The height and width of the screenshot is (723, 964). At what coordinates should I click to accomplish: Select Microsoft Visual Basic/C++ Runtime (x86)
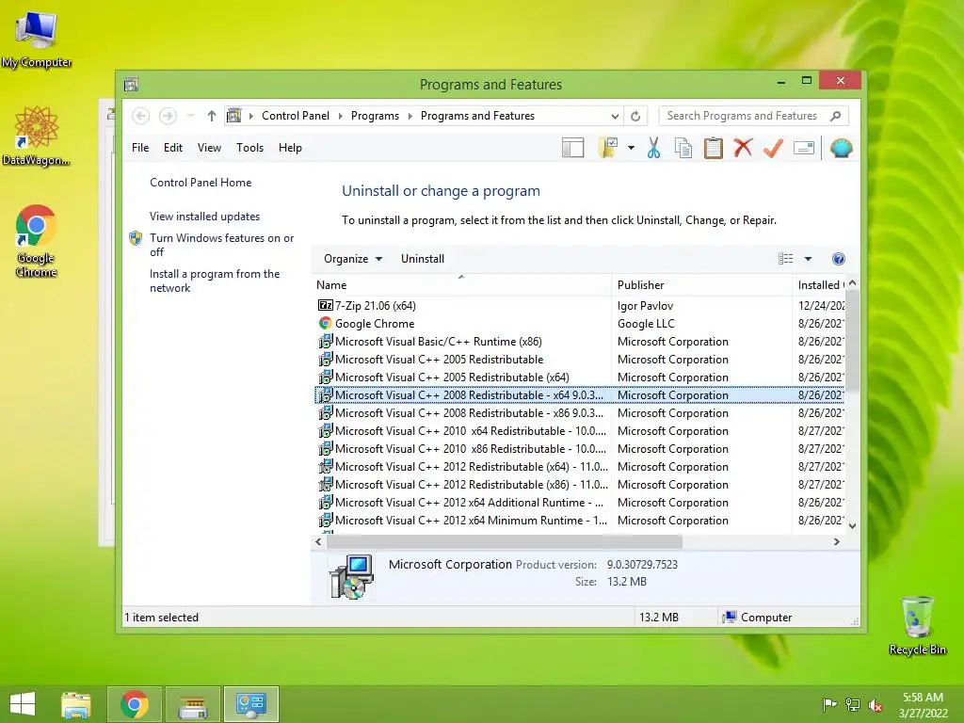[x=579, y=341]
